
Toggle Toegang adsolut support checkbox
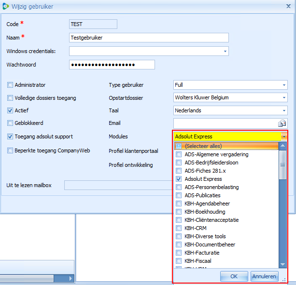(10, 136)
